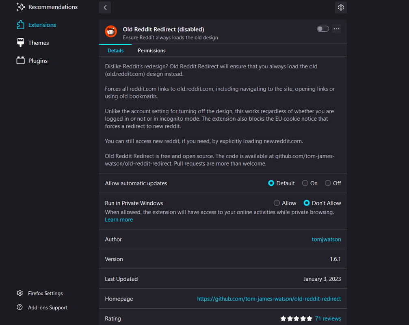Click the version number 1.6.1

pyautogui.click(x=335, y=259)
